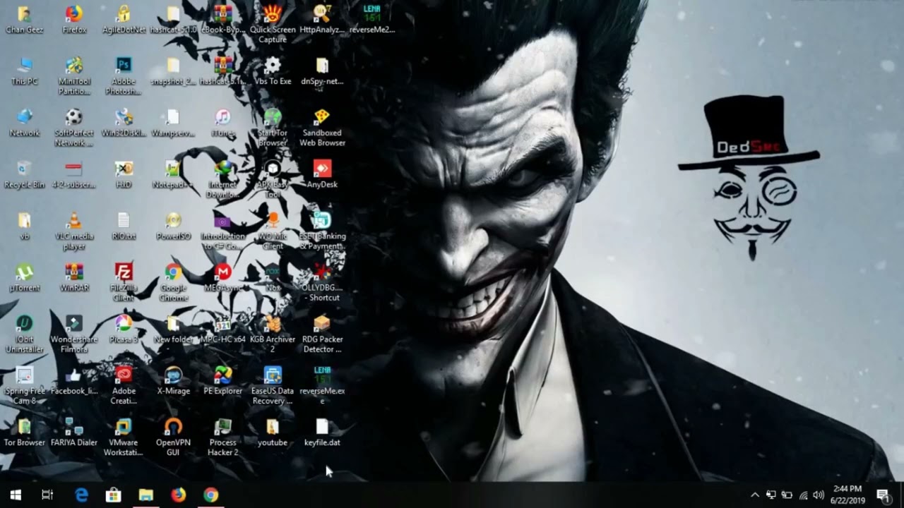Launch iTunes from the desktop
Screen dimensions: 904x508
click(x=222, y=123)
